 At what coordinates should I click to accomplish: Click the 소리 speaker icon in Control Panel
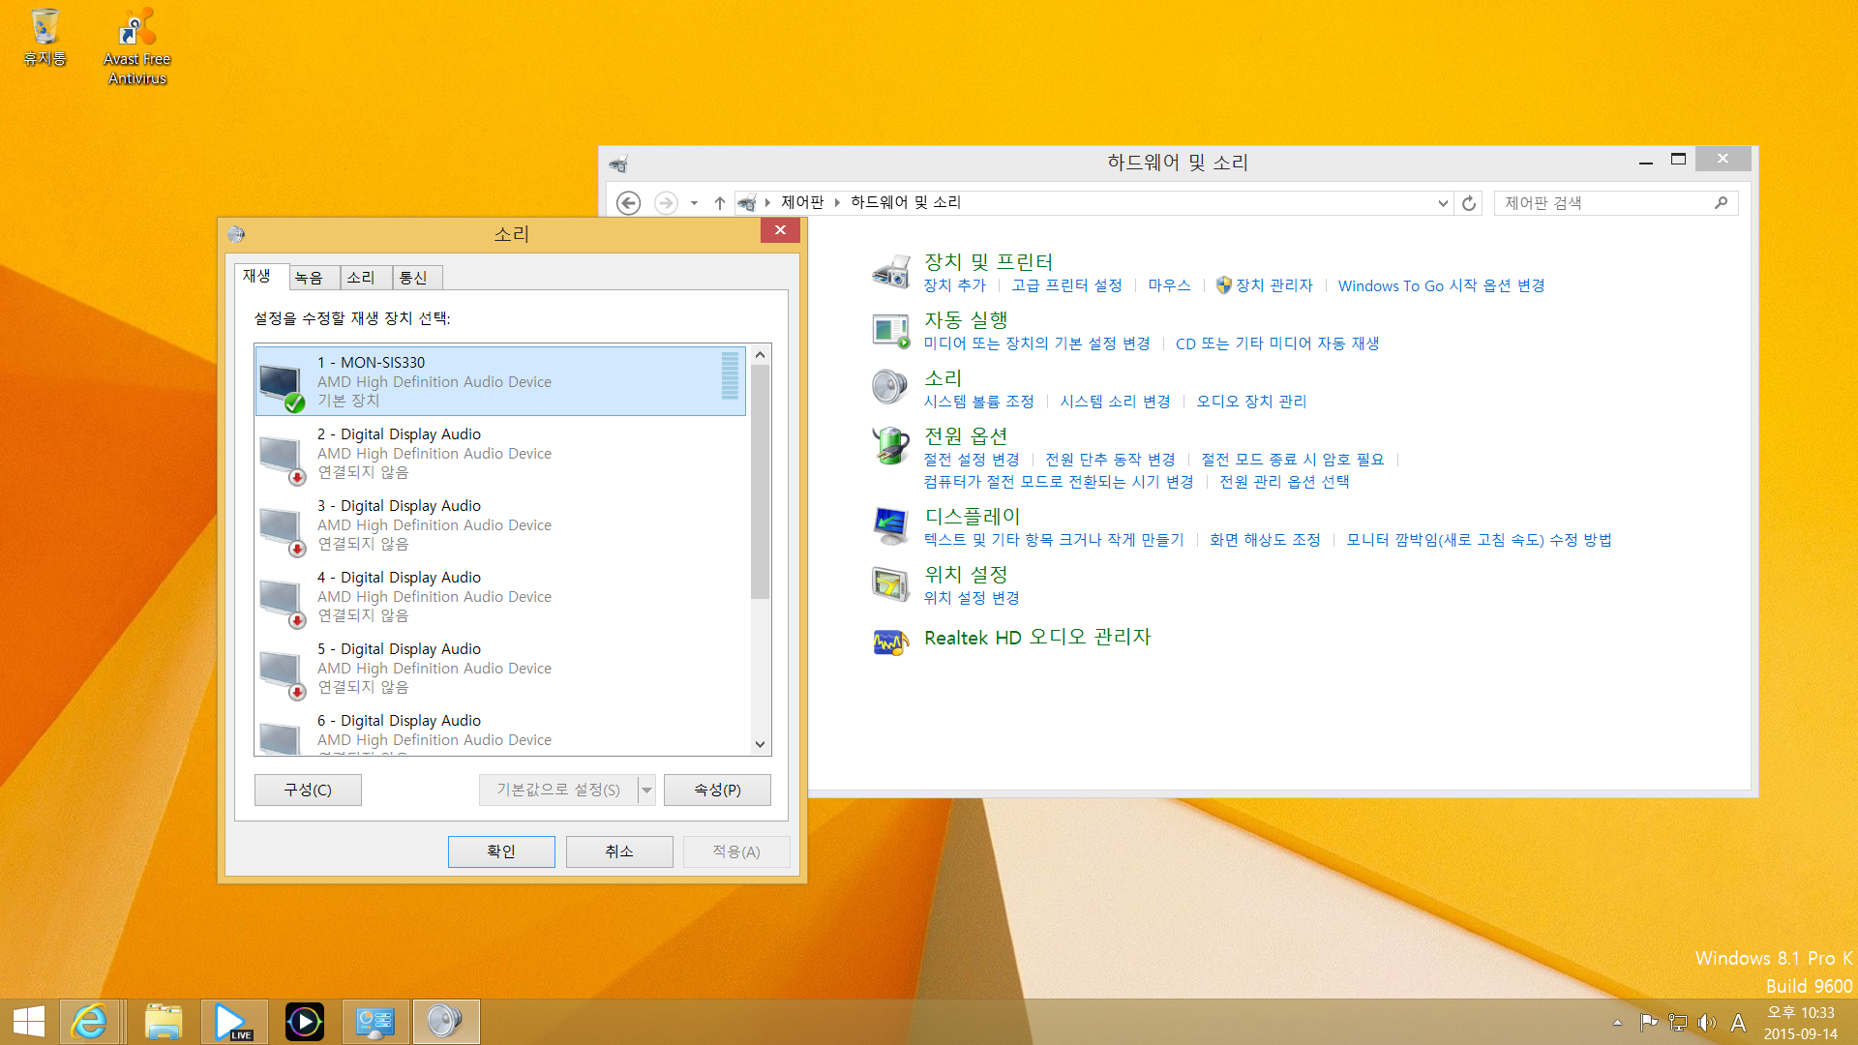[889, 387]
